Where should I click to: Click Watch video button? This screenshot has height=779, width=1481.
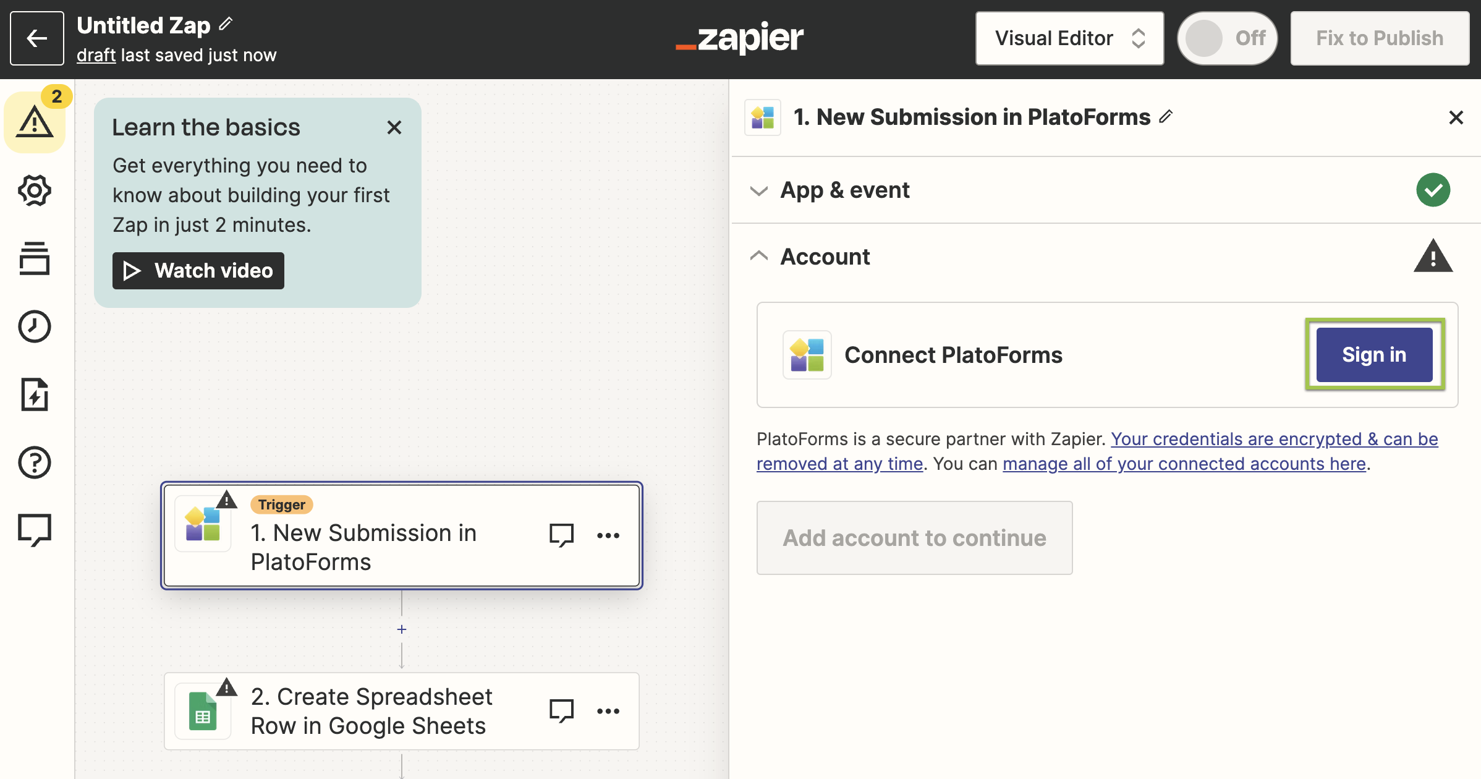pos(198,271)
